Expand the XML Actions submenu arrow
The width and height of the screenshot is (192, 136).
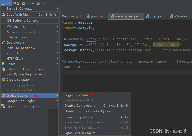tap(57, 26)
